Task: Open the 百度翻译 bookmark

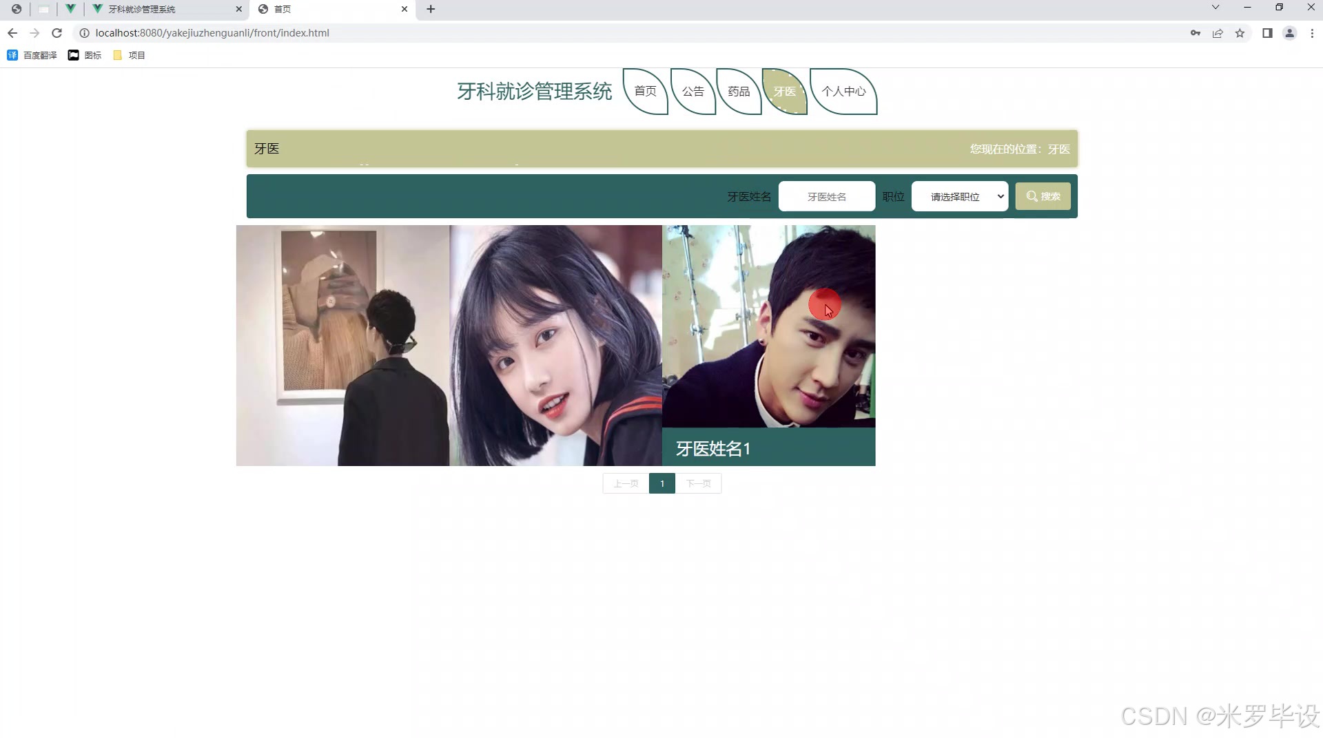Action: (x=32, y=55)
